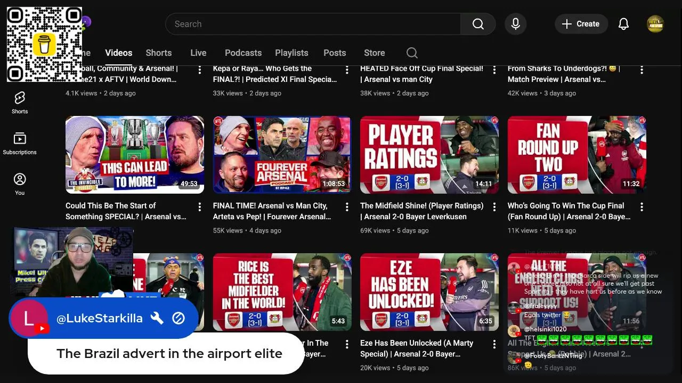The image size is (682, 383).
Task: Open title HEATED Face Off Cup Final Special
Action: pyautogui.click(x=422, y=74)
